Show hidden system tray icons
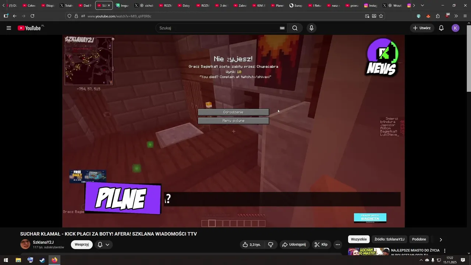471x265 pixels. coord(421,260)
